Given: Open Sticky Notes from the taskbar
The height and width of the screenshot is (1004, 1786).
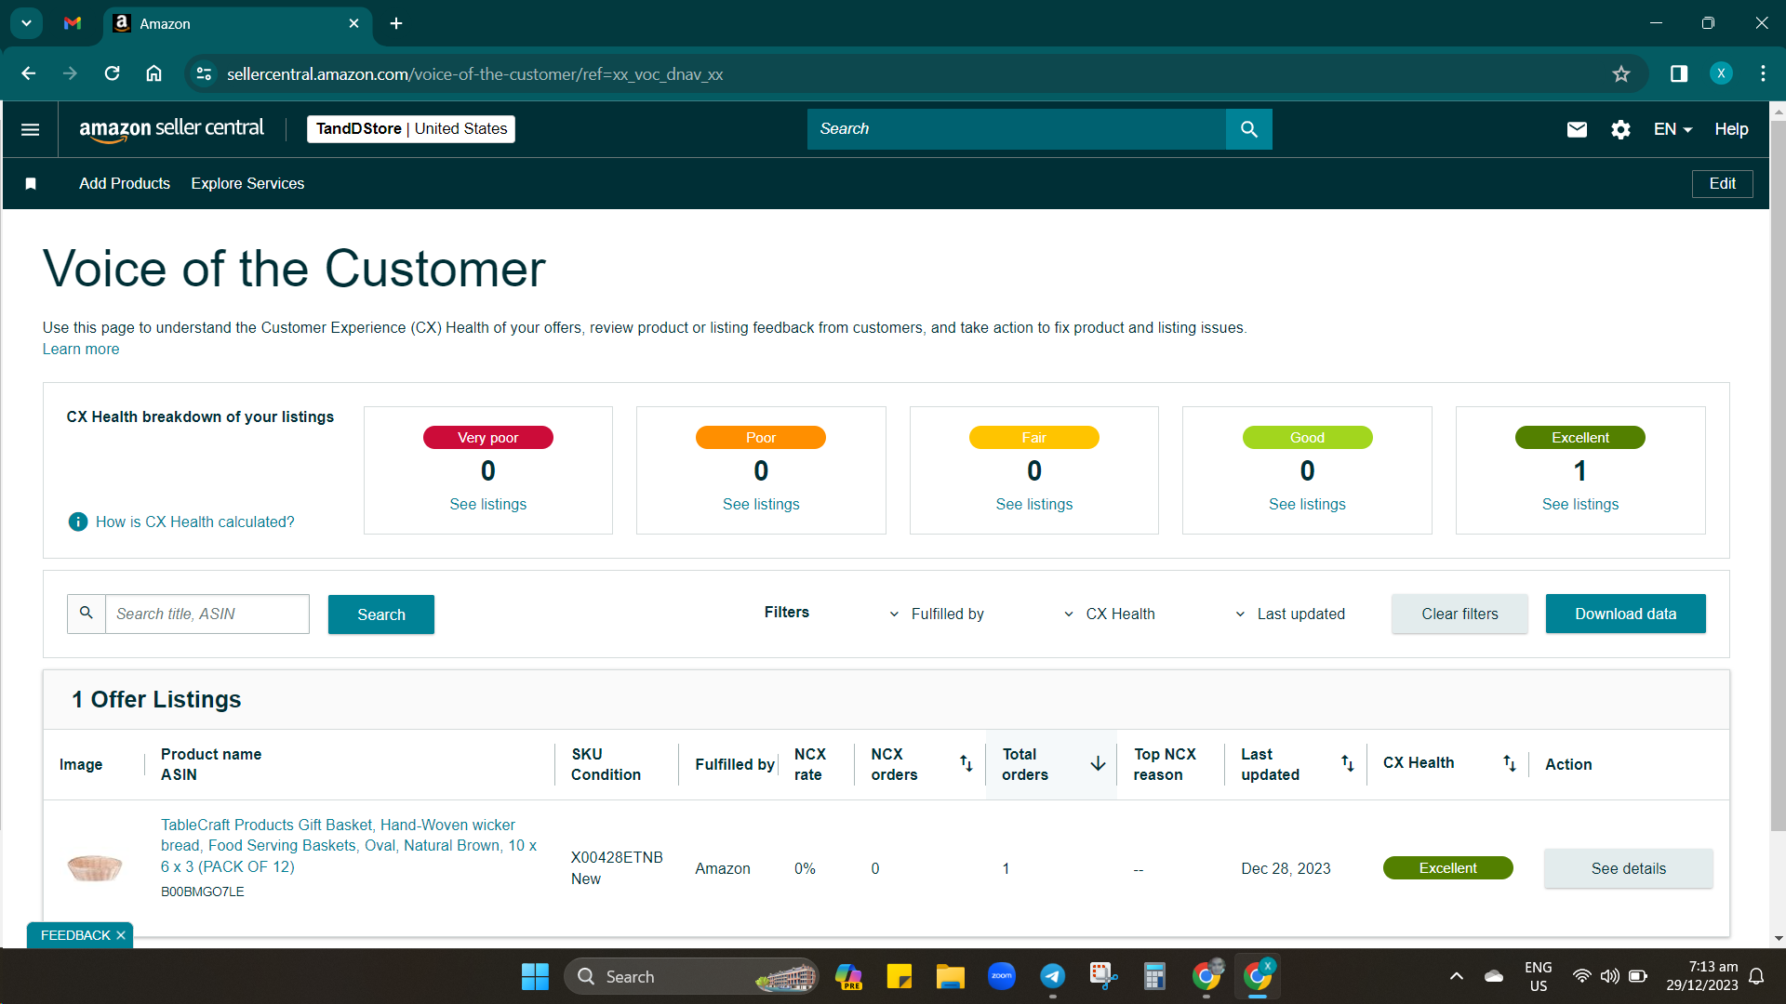Looking at the screenshot, I should tap(899, 977).
